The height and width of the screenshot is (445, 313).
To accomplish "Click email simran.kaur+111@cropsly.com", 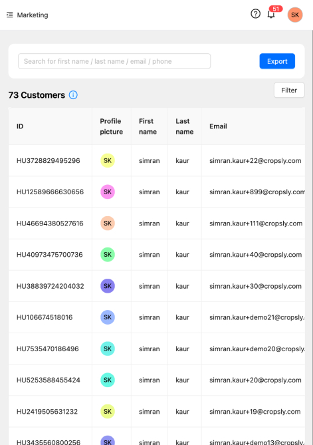I will 256,223.
